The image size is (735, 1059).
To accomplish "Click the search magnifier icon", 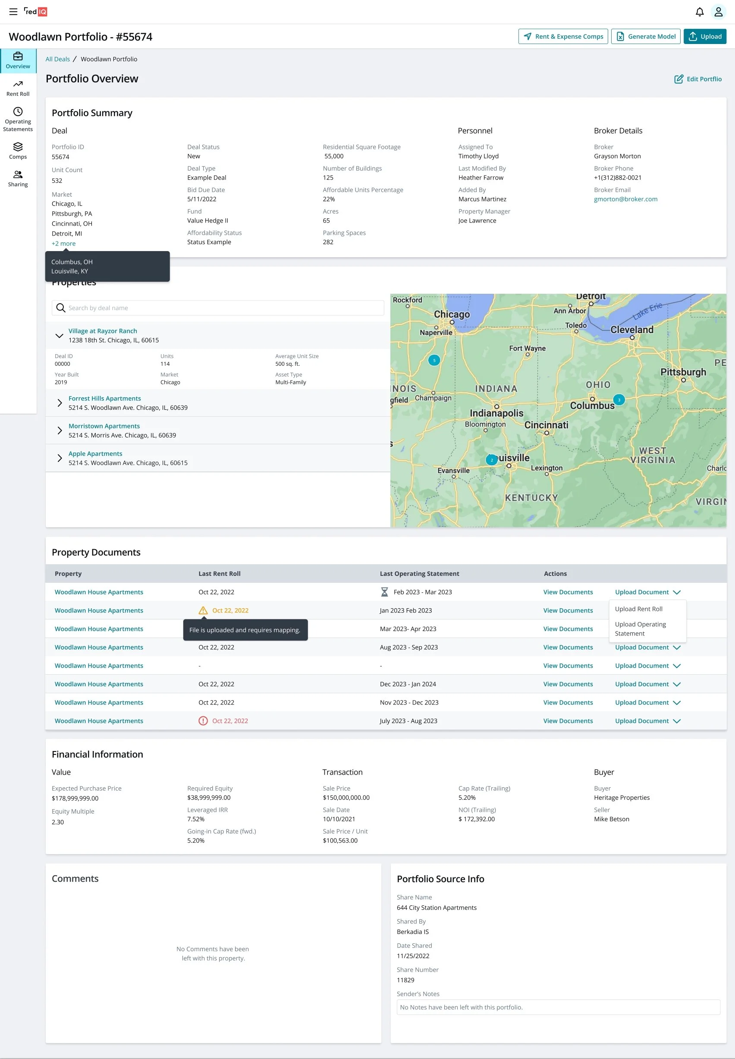I will [60, 308].
